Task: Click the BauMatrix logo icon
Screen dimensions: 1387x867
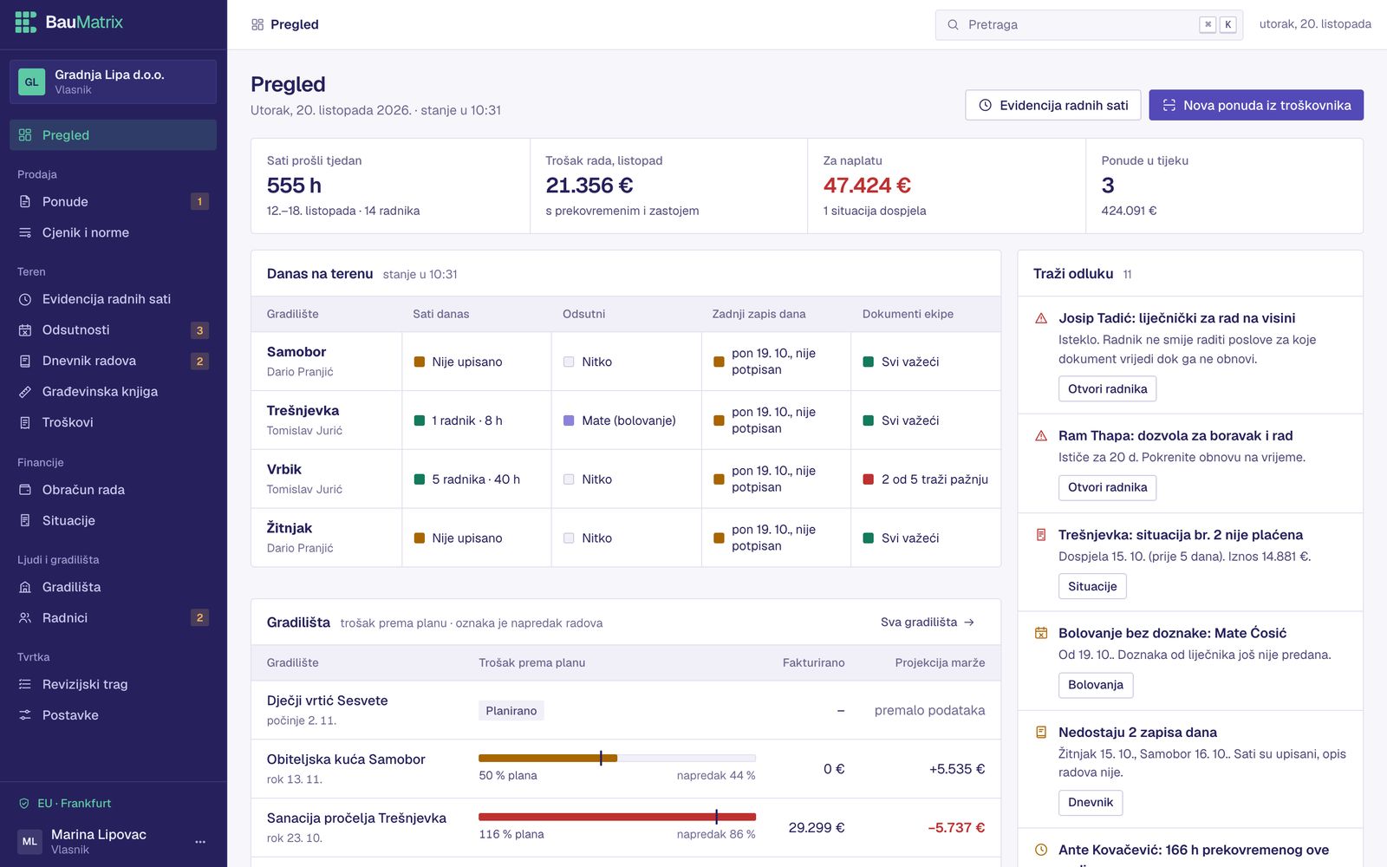Action: [26, 23]
